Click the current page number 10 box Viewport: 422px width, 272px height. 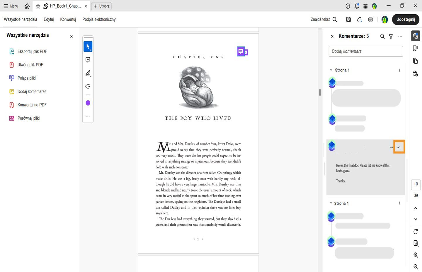[x=416, y=184]
